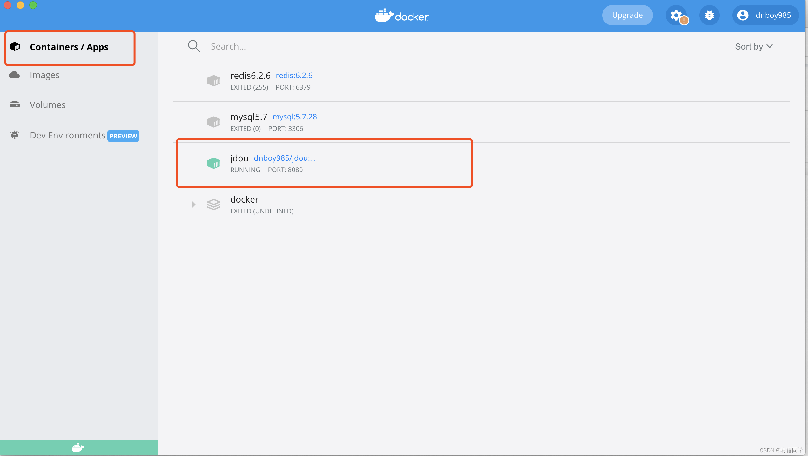The height and width of the screenshot is (456, 808).
Task: Switch to the Images section
Action: [44, 75]
